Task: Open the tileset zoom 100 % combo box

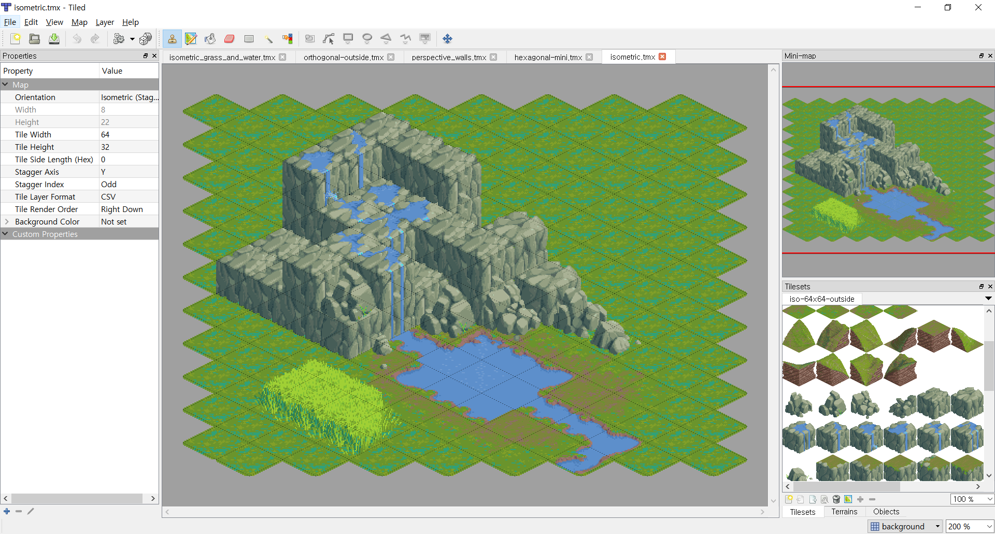Action: coord(972,499)
